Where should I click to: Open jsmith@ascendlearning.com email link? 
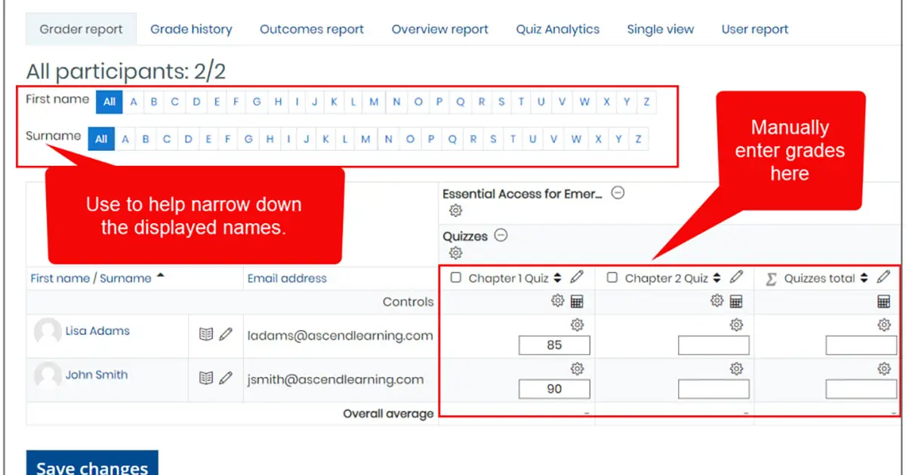334,380
